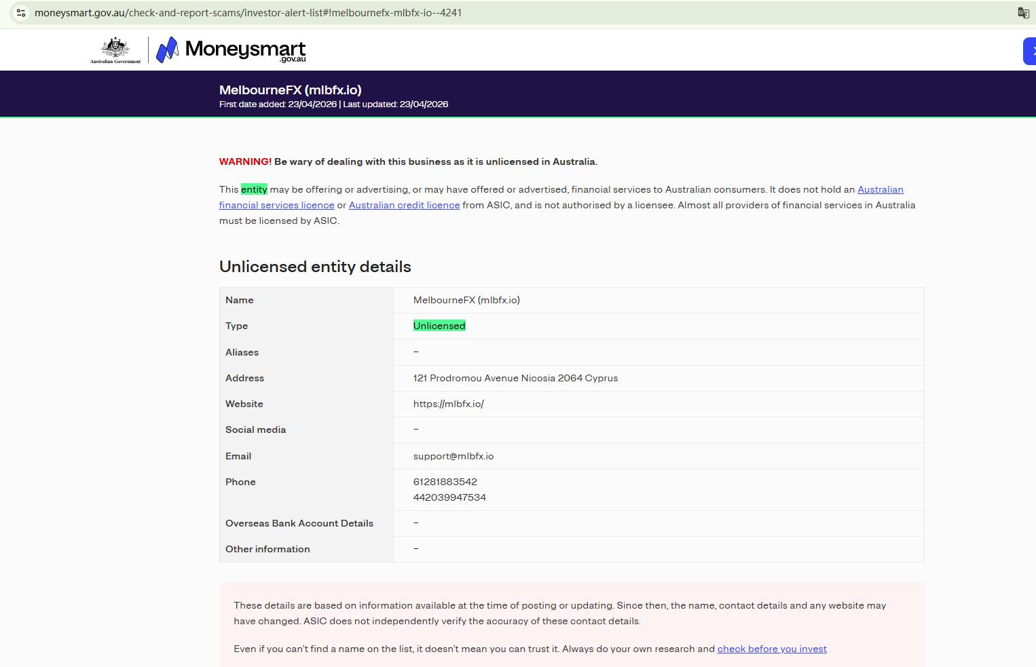Screen dimensions: 1036x667
Task: Click the Aliases row label
Action: pos(242,352)
